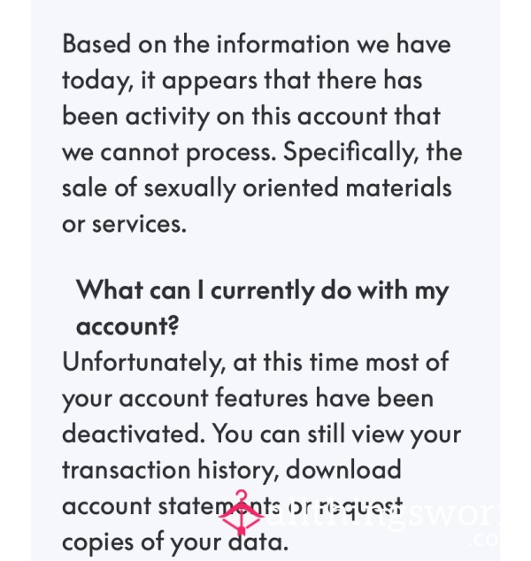The image size is (531, 561).
Task: Click the phrase "copies of your data."
Action: [175, 542]
